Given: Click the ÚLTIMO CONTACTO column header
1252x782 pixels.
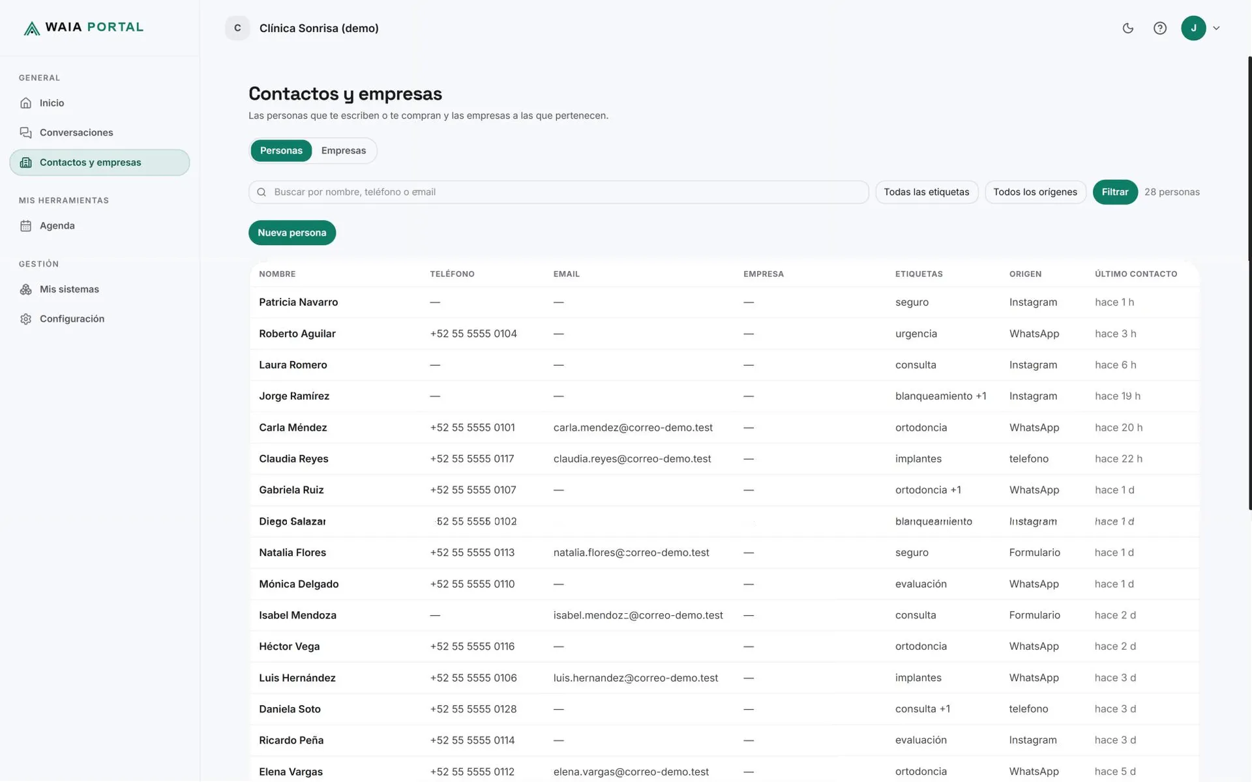Looking at the screenshot, I should pos(1136,274).
